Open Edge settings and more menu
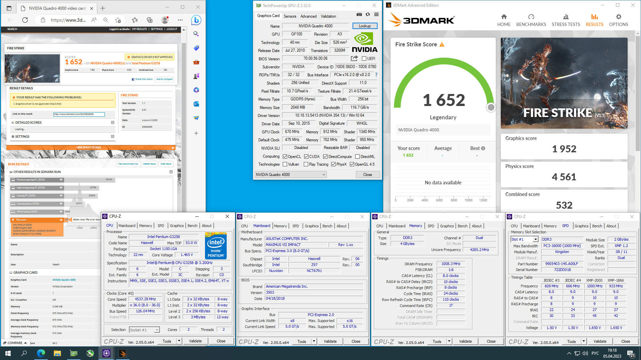 pos(180,20)
